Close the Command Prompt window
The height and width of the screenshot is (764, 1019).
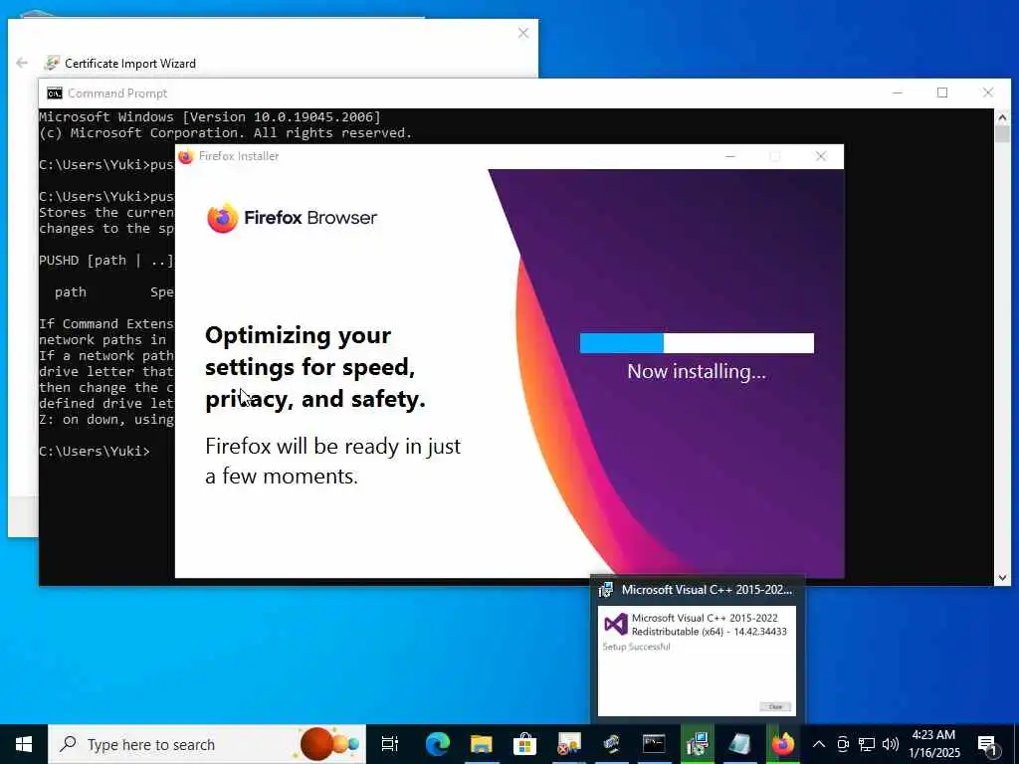988,93
